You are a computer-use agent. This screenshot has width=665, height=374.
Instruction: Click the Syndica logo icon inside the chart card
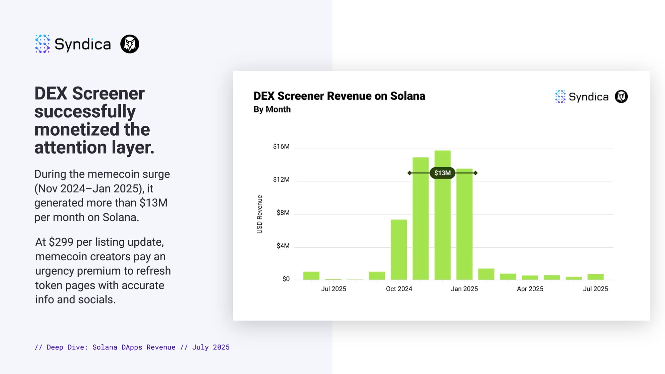click(x=560, y=96)
